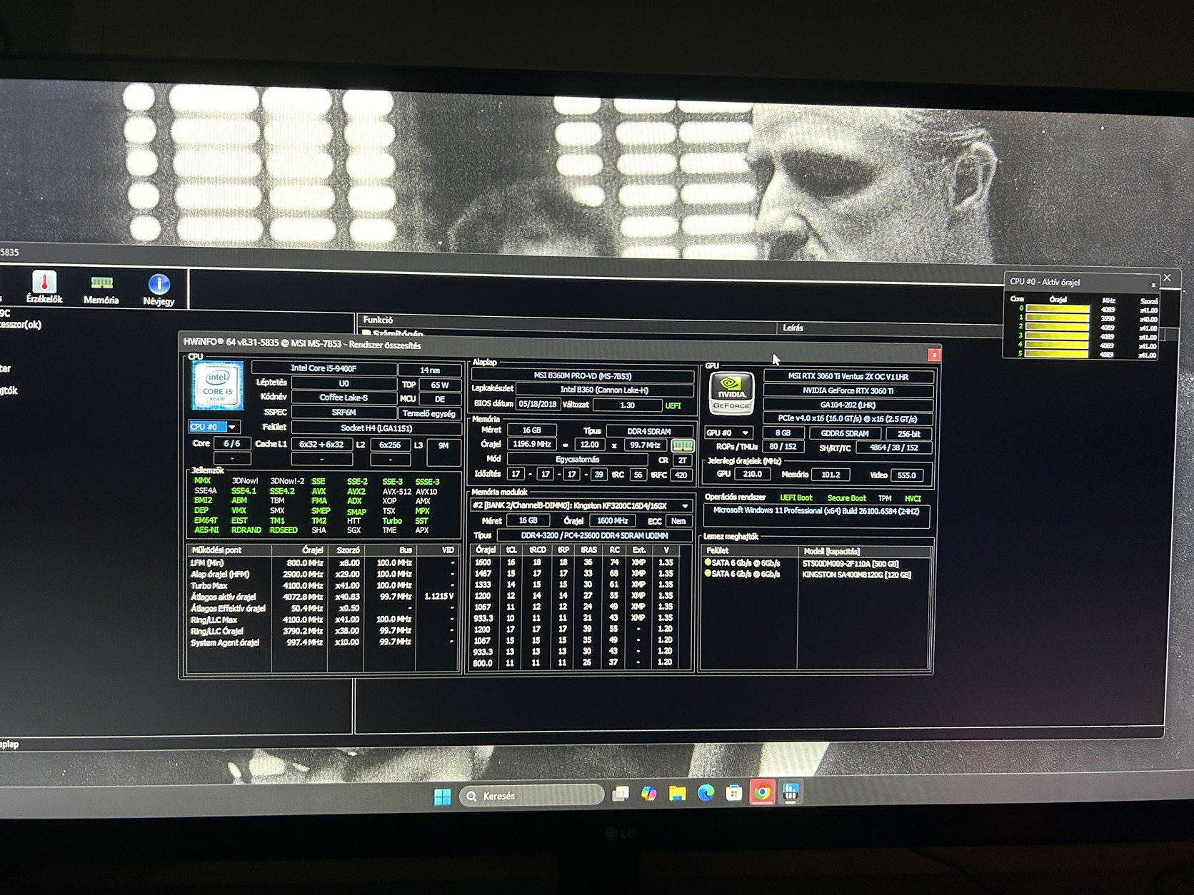This screenshot has height=895, width=1194.
Task: Open Microsoft Store from the taskbar
Action: [733, 793]
